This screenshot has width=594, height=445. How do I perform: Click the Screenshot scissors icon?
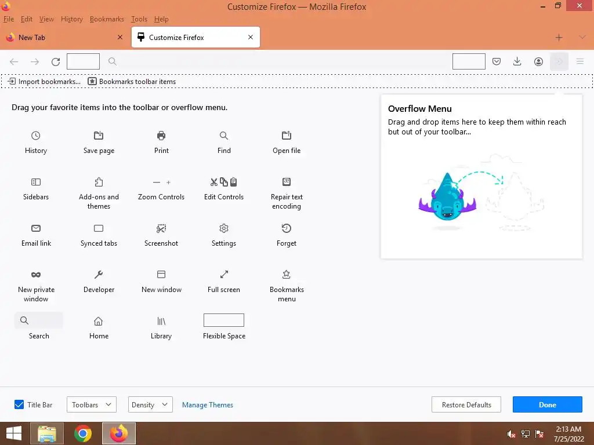(161, 228)
